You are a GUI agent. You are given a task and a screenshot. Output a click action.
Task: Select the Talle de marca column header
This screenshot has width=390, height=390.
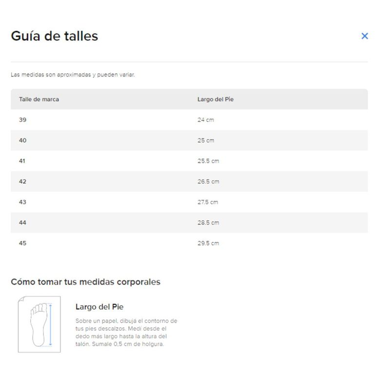[39, 99]
